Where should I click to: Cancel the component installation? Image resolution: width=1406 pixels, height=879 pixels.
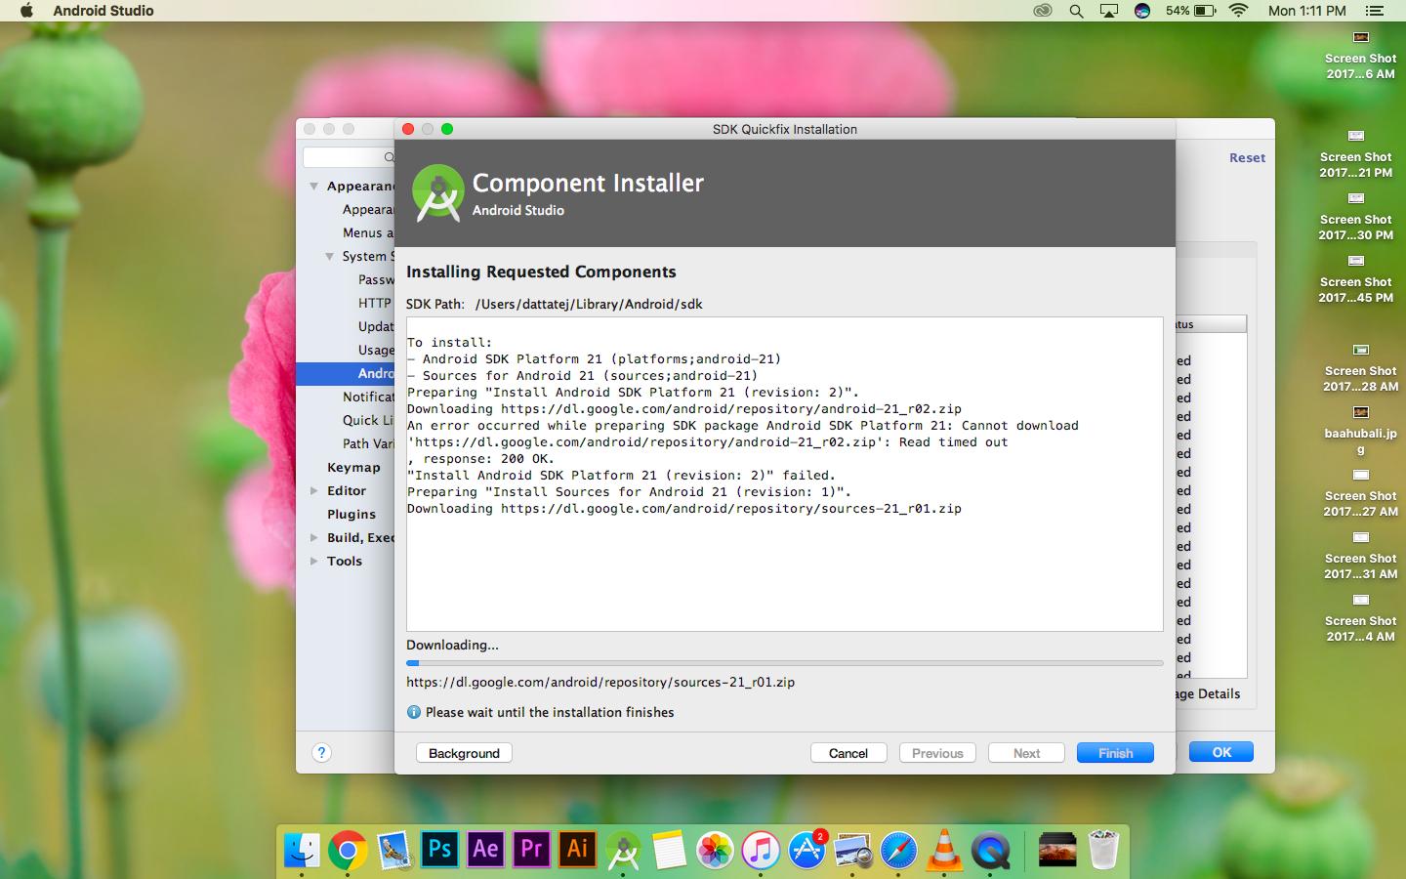click(x=848, y=753)
